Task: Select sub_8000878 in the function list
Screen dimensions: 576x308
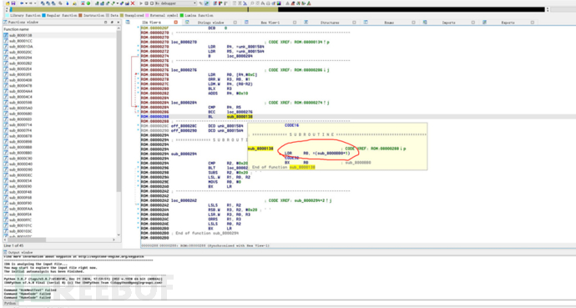Action: (x=60, y=136)
